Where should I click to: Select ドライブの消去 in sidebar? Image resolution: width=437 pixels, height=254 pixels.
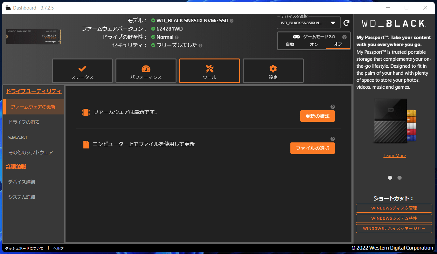coord(34,122)
